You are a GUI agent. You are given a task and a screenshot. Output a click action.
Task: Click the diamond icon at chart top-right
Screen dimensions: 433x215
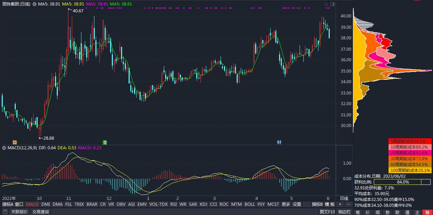(326, 4)
